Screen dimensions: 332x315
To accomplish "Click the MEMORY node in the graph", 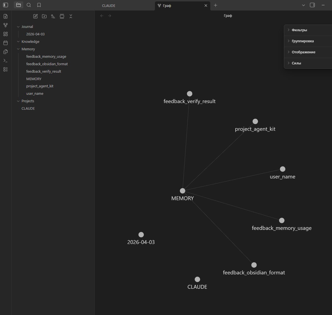I will 182,191.
